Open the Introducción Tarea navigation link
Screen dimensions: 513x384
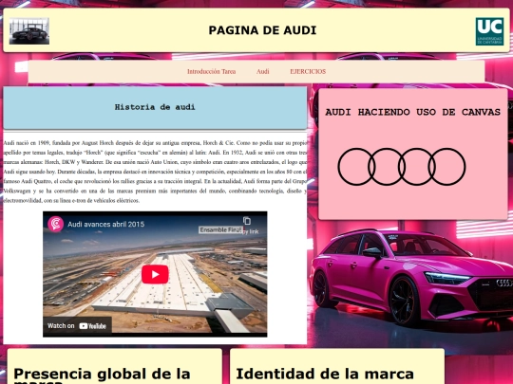click(211, 71)
